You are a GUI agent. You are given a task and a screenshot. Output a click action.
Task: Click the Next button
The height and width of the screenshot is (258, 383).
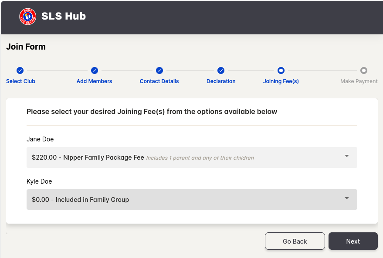tap(353, 241)
